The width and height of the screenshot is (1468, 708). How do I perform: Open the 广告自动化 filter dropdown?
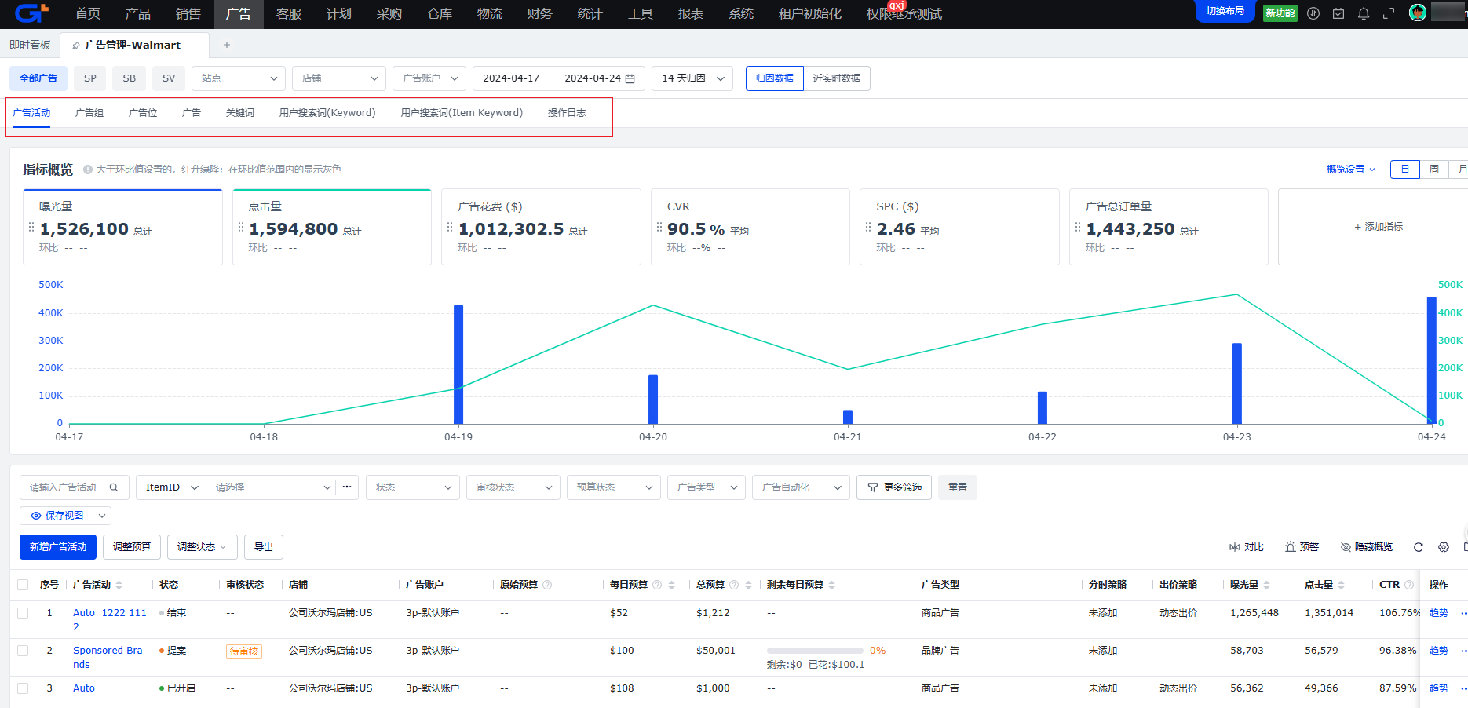(x=801, y=487)
